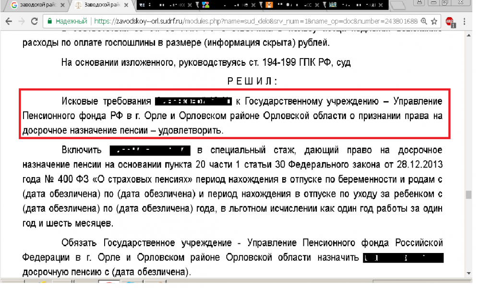The height and width of the screenshot is (288, 480).
Task: Click '(информация скрыта) рублей' text
Action: tap(266, 43)
